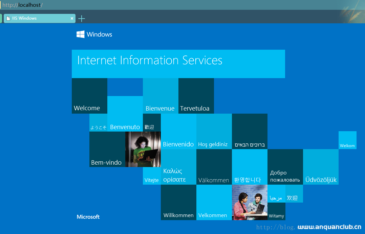Click the Witamy tile
This screenshot has height=234, width=365.
pos(276,211)
